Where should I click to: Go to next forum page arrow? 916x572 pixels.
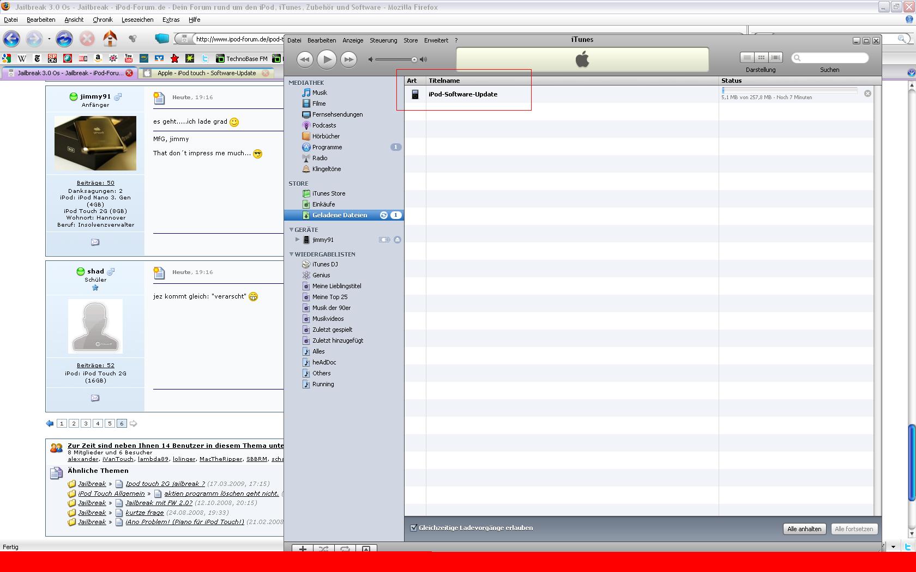pos(134,423)
